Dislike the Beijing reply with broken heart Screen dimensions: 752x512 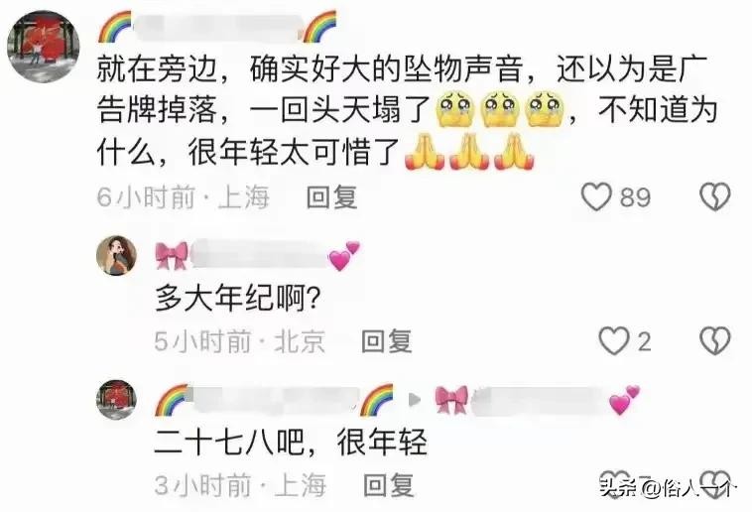tap(714, 341)
